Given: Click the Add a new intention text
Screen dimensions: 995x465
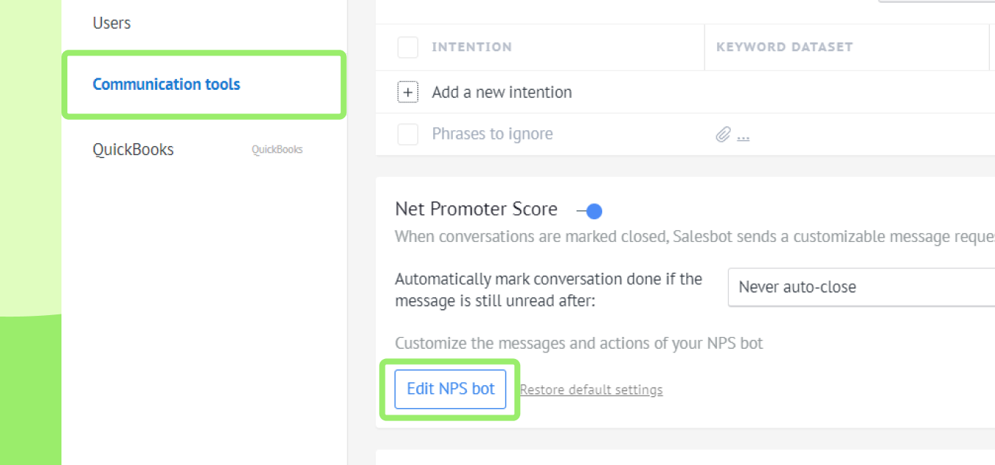Looking at the screenshot, I should pos(502,92).
